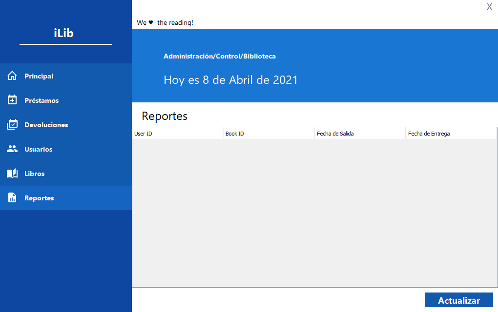498x312 pixels.
Task: Click the iLib logo title
Action: 64,33
